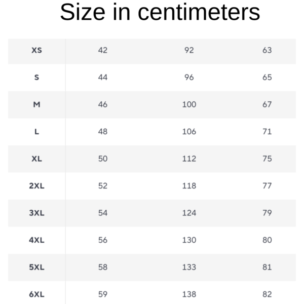This screenshot has height=304, width=304.
Task: Click value 112 in XL row
Action: click(189, 159)
